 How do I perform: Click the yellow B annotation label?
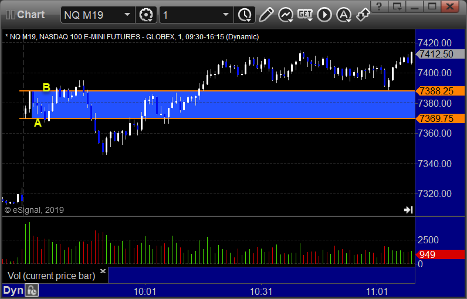[46, 87]
